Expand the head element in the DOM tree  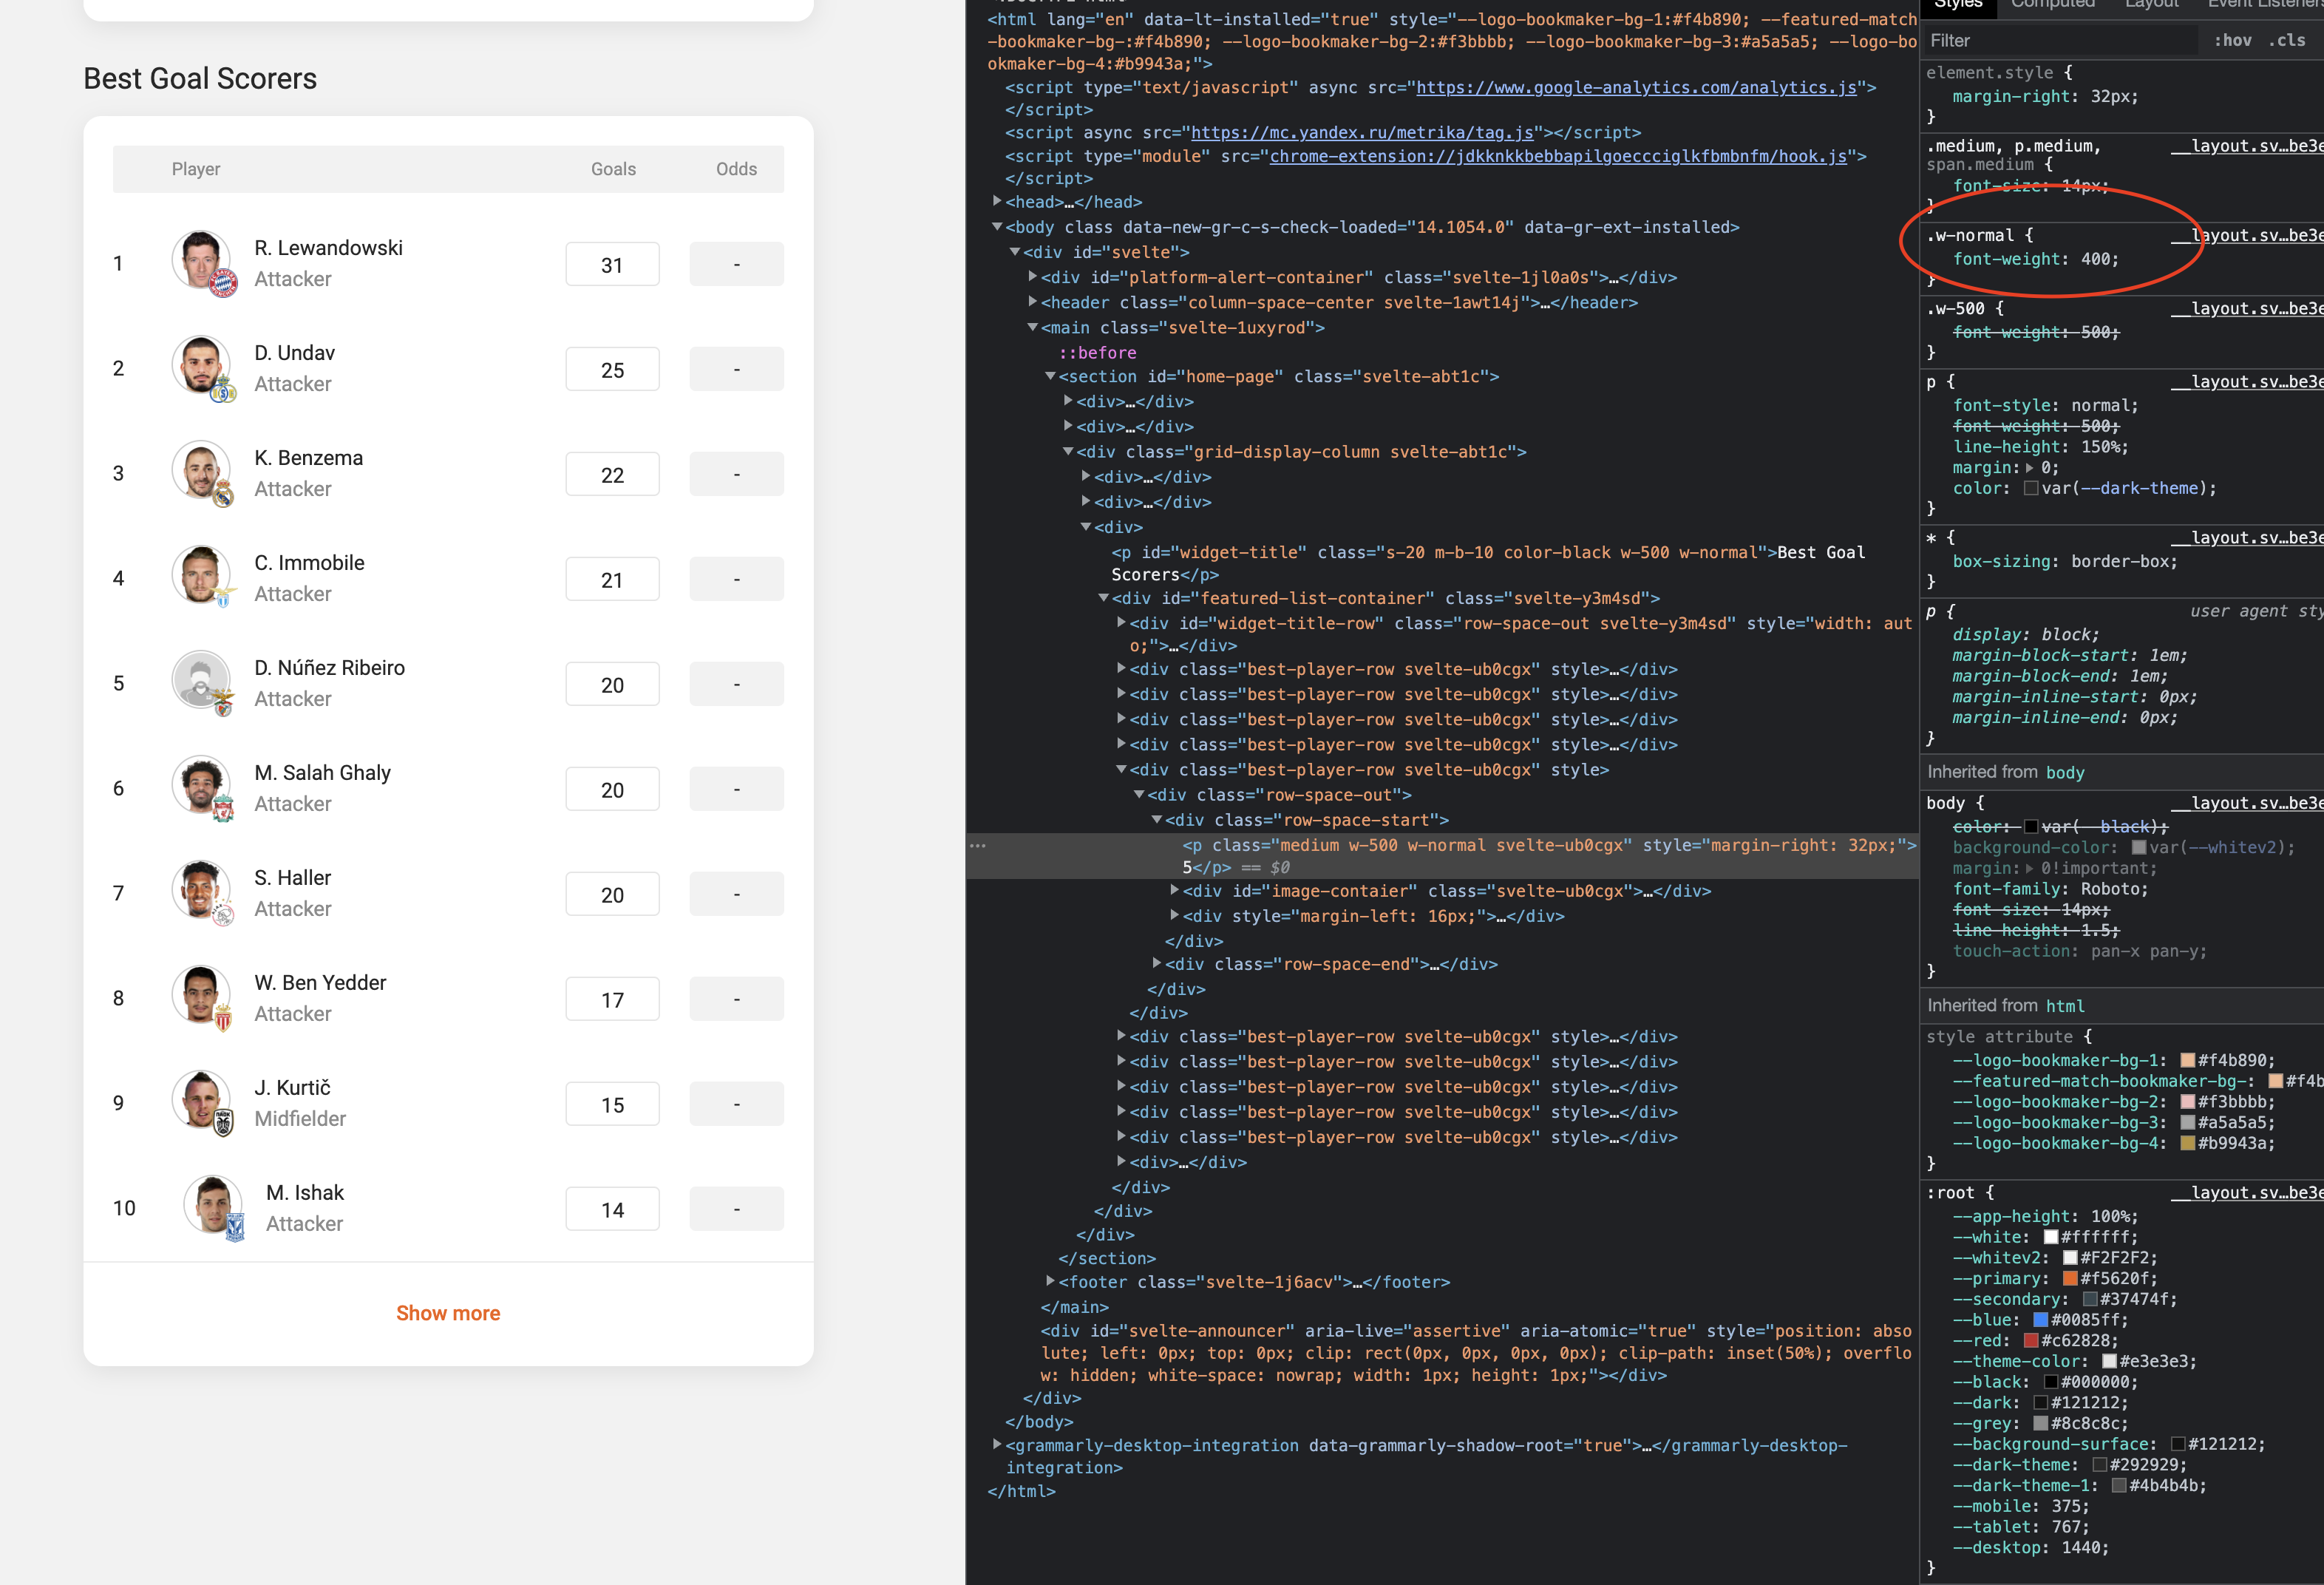996,202
